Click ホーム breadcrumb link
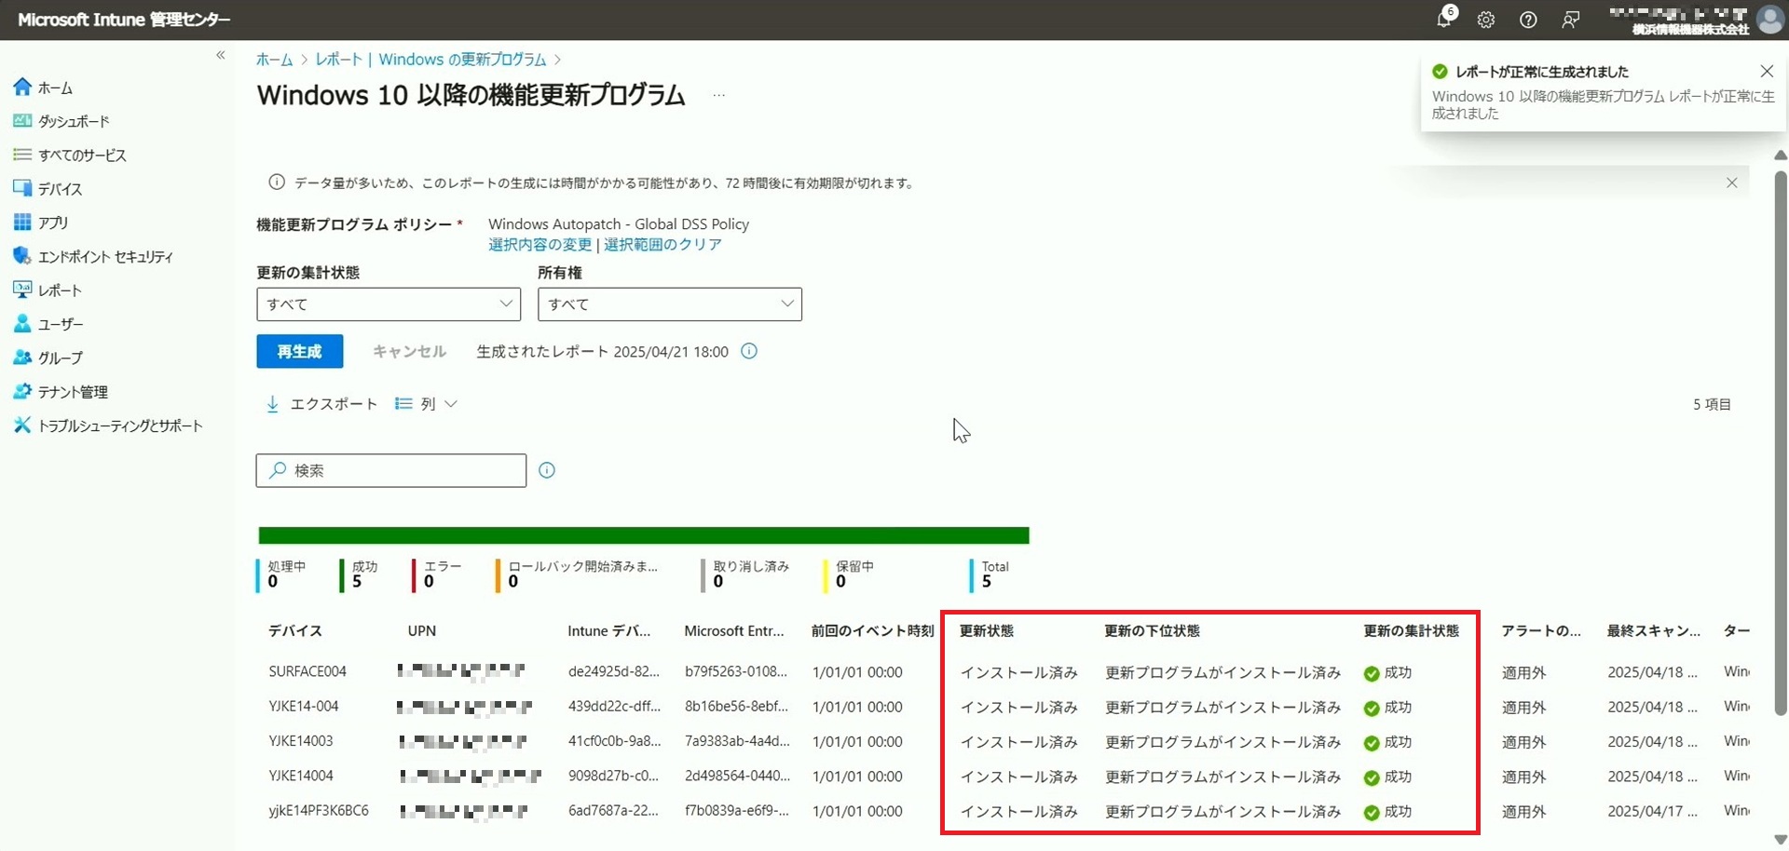Viewport: 1789px width, 851px height. click(274, 60)
